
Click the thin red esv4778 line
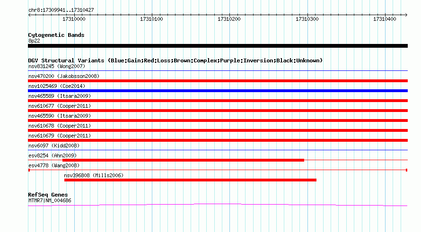pyautogui.click(x=218, y=170)
